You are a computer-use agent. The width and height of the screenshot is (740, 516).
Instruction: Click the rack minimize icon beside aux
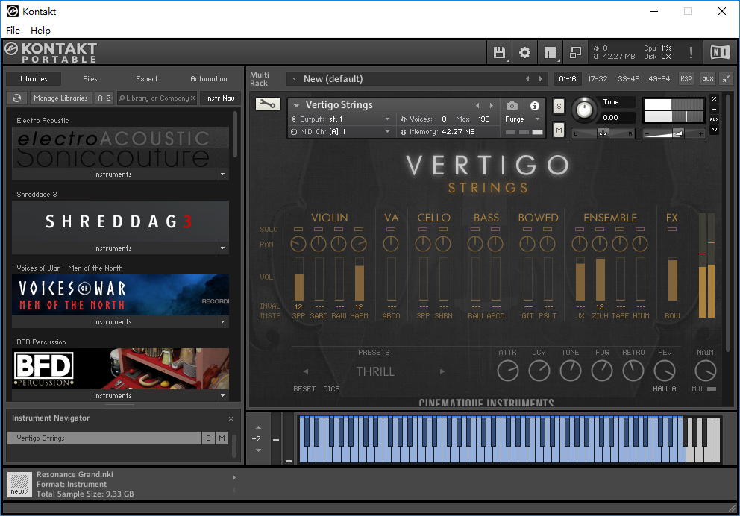(x=727, y=79)
